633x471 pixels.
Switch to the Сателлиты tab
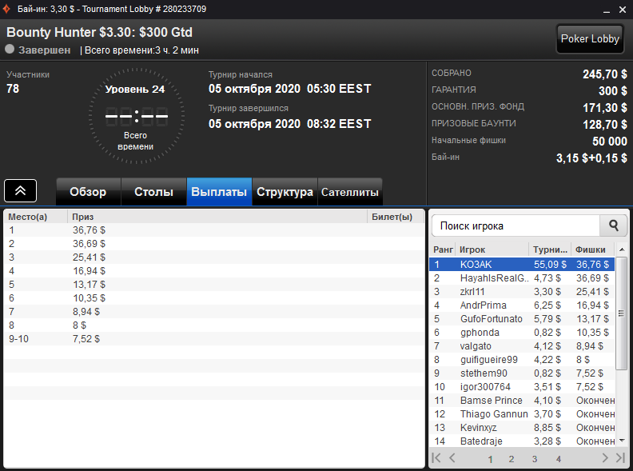point(350,191)
